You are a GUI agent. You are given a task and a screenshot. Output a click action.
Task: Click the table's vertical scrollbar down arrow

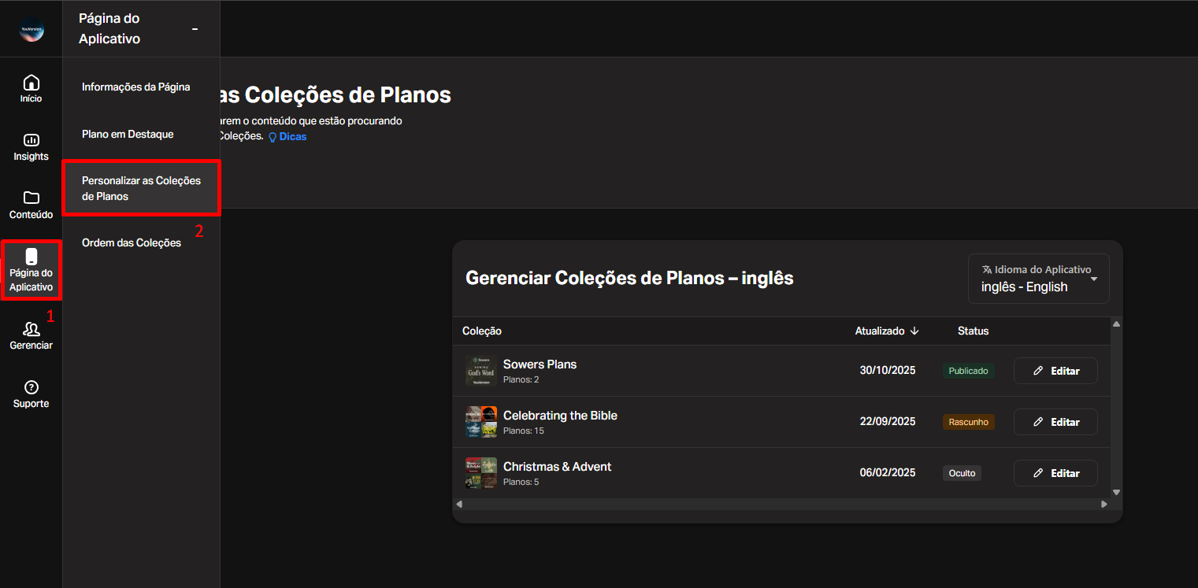coord(1116,492)
